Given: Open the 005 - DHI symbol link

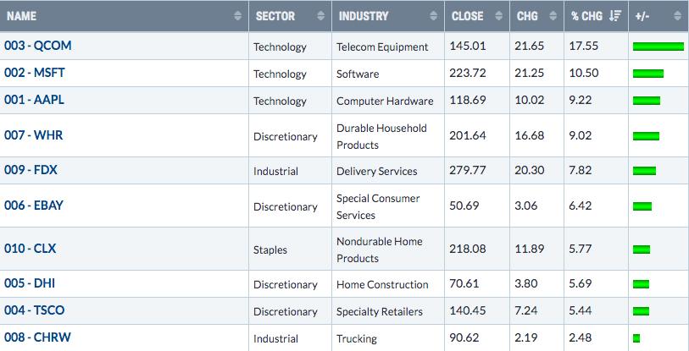Looking at the screenshot, I should tap(30, 283).
